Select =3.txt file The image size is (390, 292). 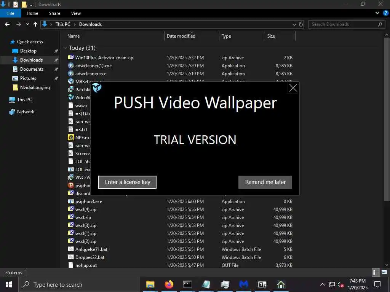point(81,129)
